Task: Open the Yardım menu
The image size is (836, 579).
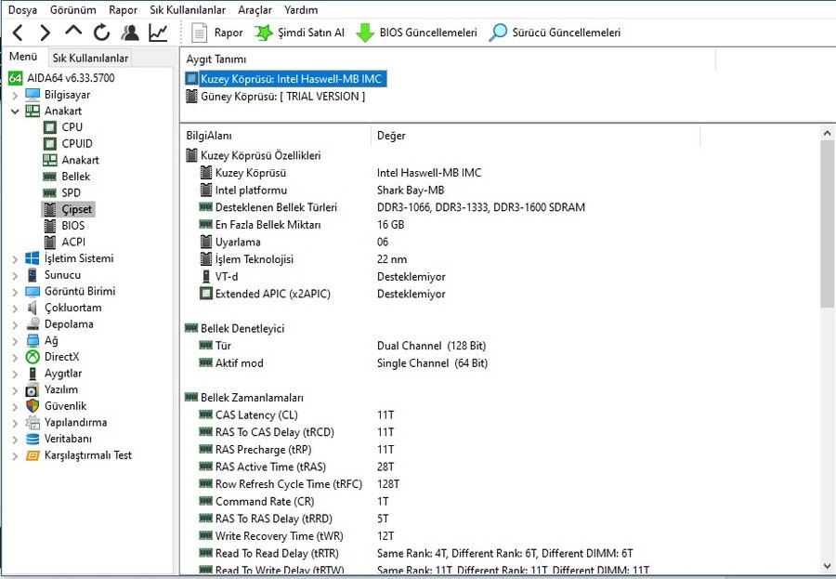Action: [x=301, y=9]
